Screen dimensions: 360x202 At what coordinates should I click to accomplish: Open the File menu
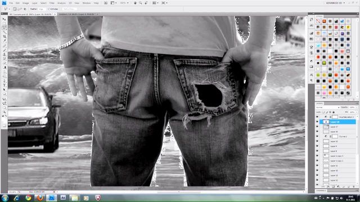coord(11,3)
